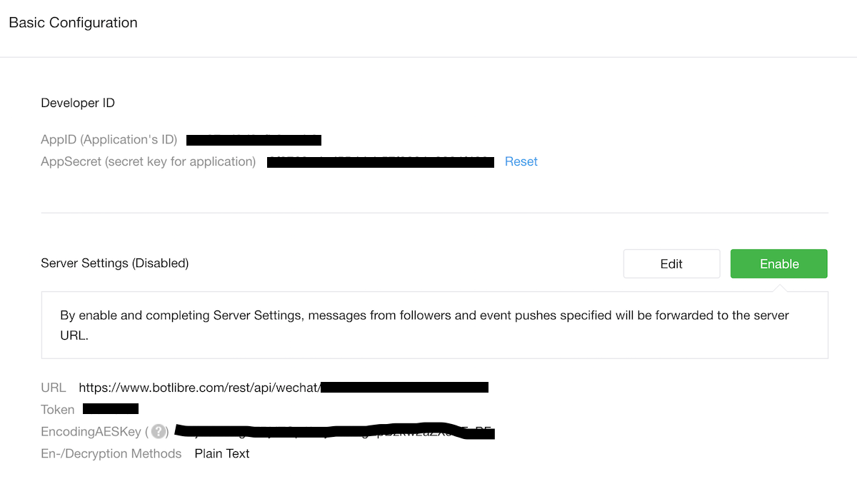Click the botlibre.com server URL text

click(x=199, y=388)
